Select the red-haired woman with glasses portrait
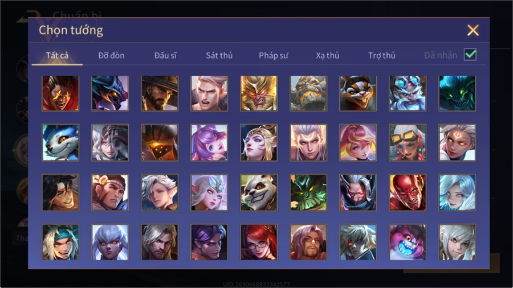This screenshot has width=513, height=288. tap(259, 242)
